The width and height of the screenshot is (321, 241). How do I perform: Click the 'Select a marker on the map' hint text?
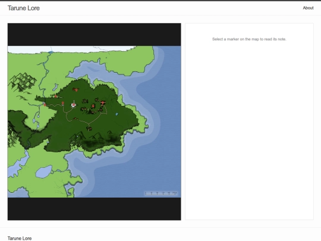pos(249,39)
